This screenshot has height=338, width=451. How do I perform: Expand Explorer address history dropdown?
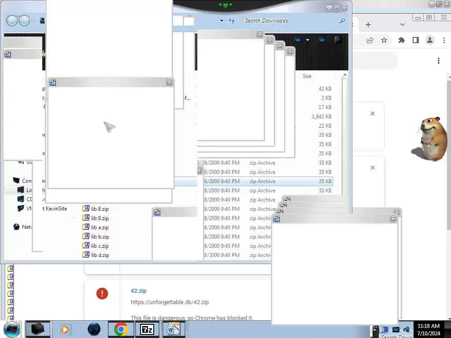[x=222, y=21]
